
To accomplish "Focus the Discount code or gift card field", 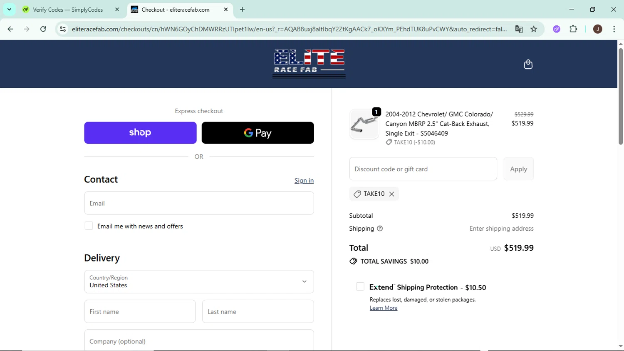I will (x=423, y=169).
